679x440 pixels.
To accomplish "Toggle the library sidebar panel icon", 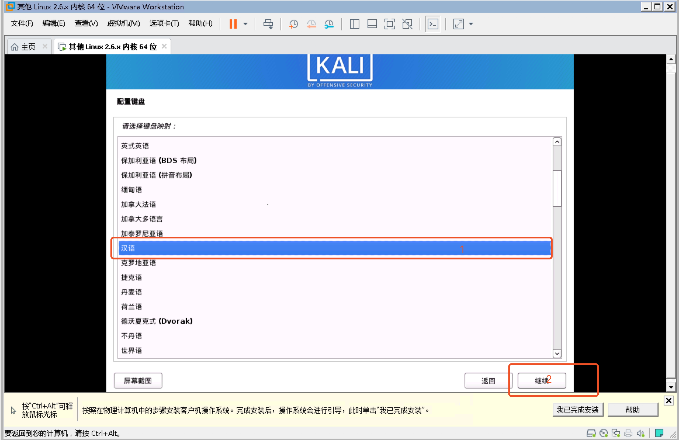I will pos(354,24).
